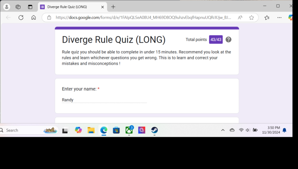The width and height of the screenshot is (298, 169).
Task: Open File Explorer from the taskbar
Action: (91, 130)
